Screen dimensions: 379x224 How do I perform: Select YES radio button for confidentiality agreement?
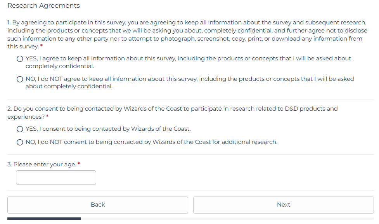(20, 59)
